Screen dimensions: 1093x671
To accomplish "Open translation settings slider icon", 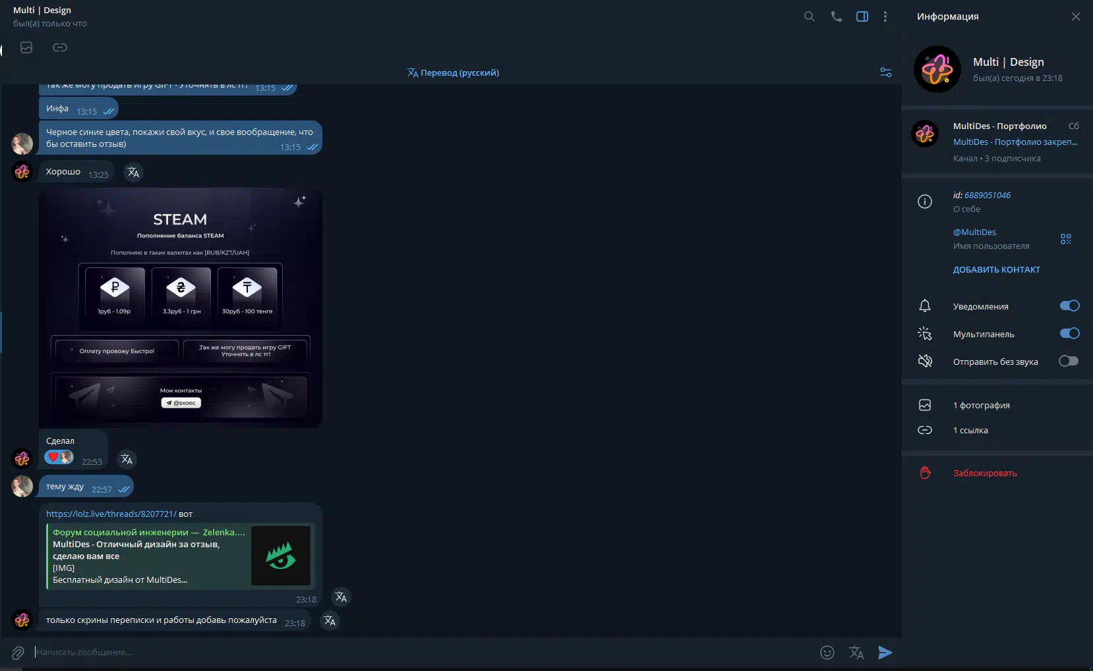I will click(x=886, y=72).
